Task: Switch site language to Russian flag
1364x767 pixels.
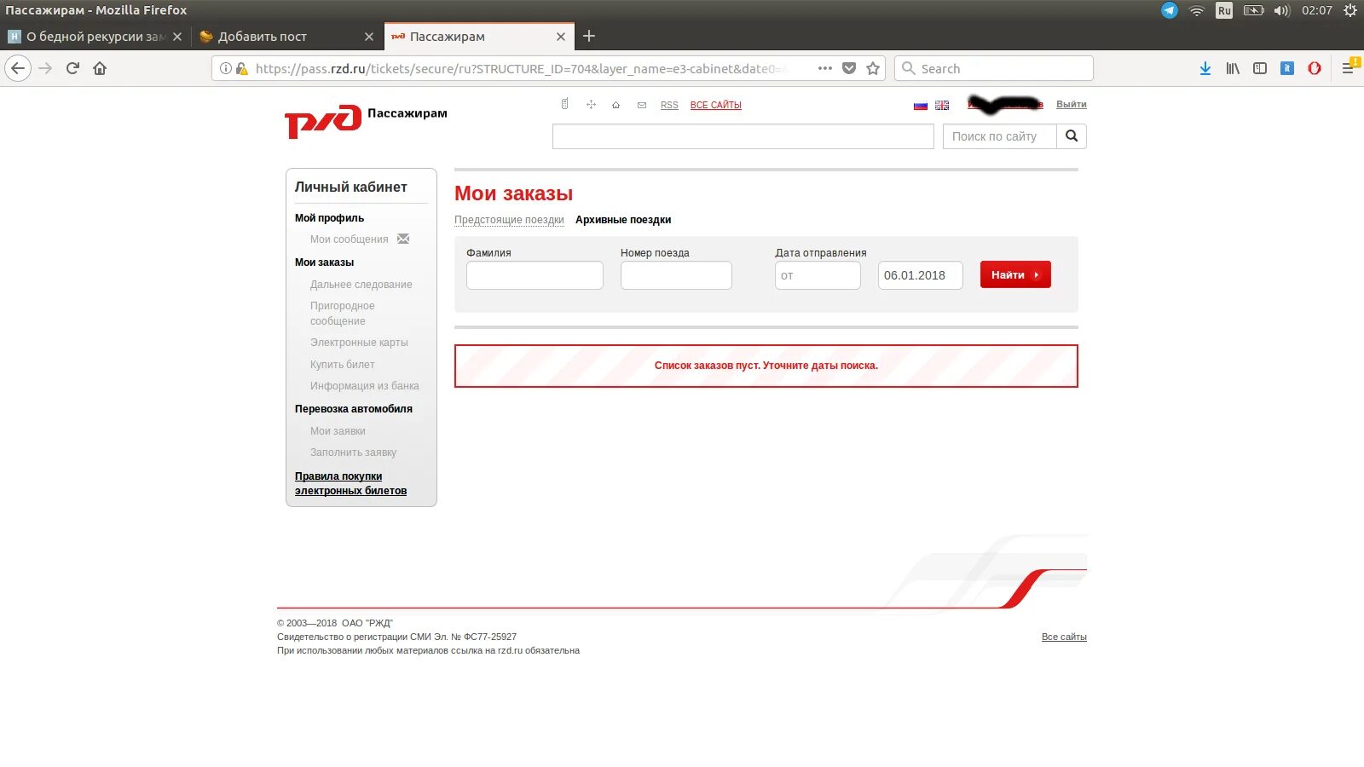Action: pos(921,105)
